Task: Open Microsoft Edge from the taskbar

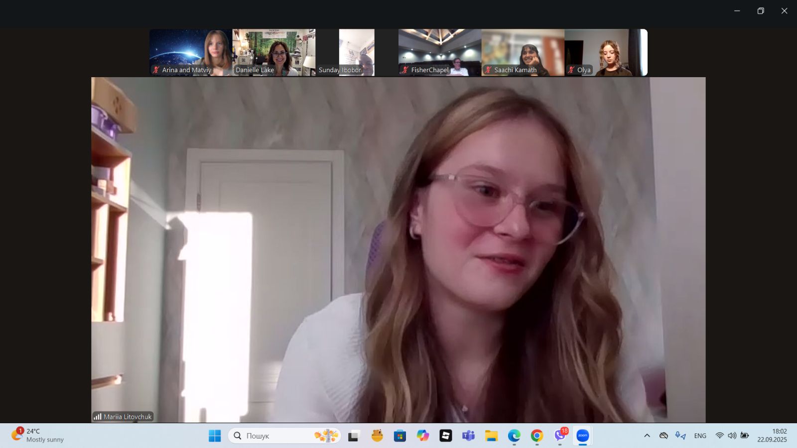Action: (x=514, y=436)
